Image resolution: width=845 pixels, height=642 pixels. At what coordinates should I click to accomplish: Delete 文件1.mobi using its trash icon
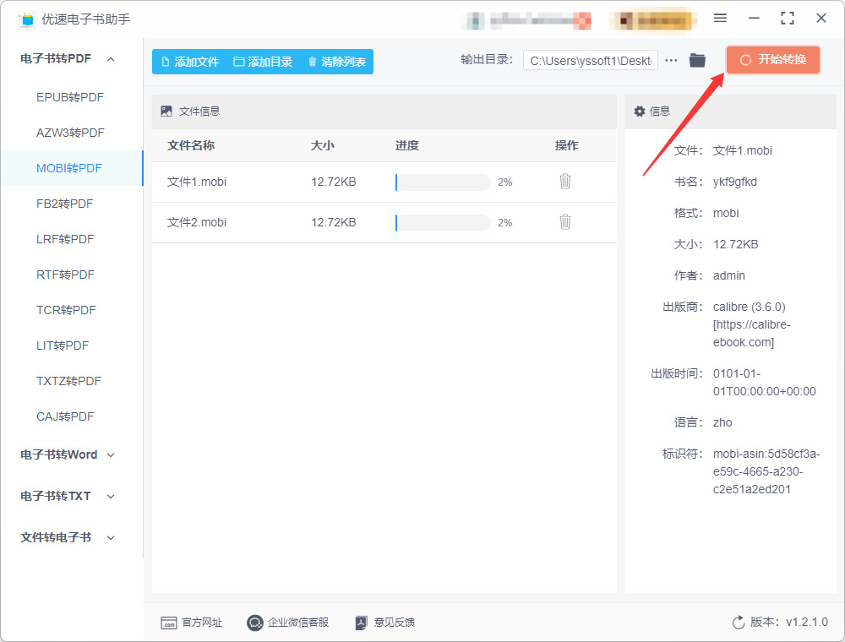pos(564,182)
